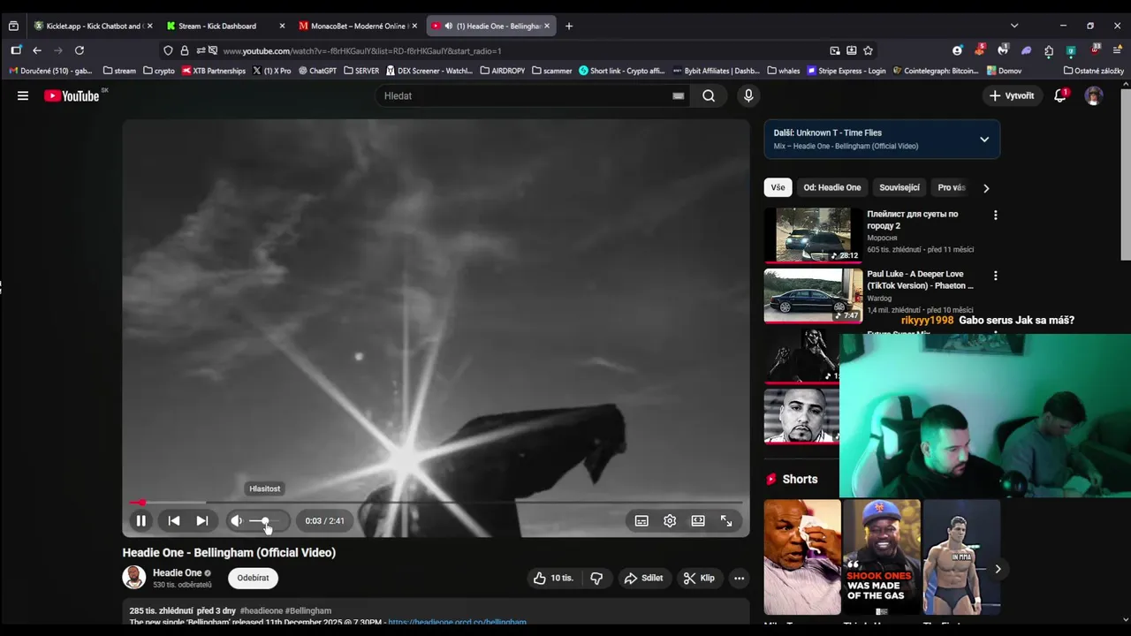Viewport: 1131px width, 636px height.
Task: Dislike the video with thumbs down
Action: click(x=596, y=578)
